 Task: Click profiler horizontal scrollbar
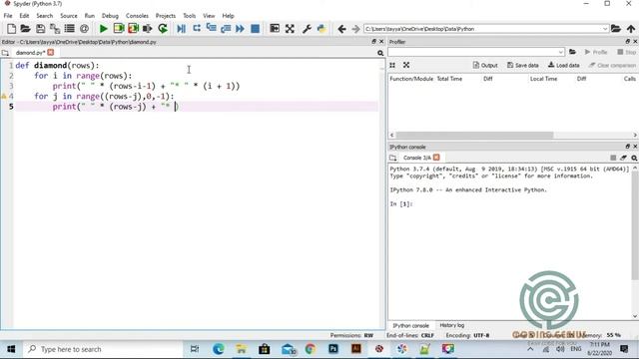[x=474, y=135]
